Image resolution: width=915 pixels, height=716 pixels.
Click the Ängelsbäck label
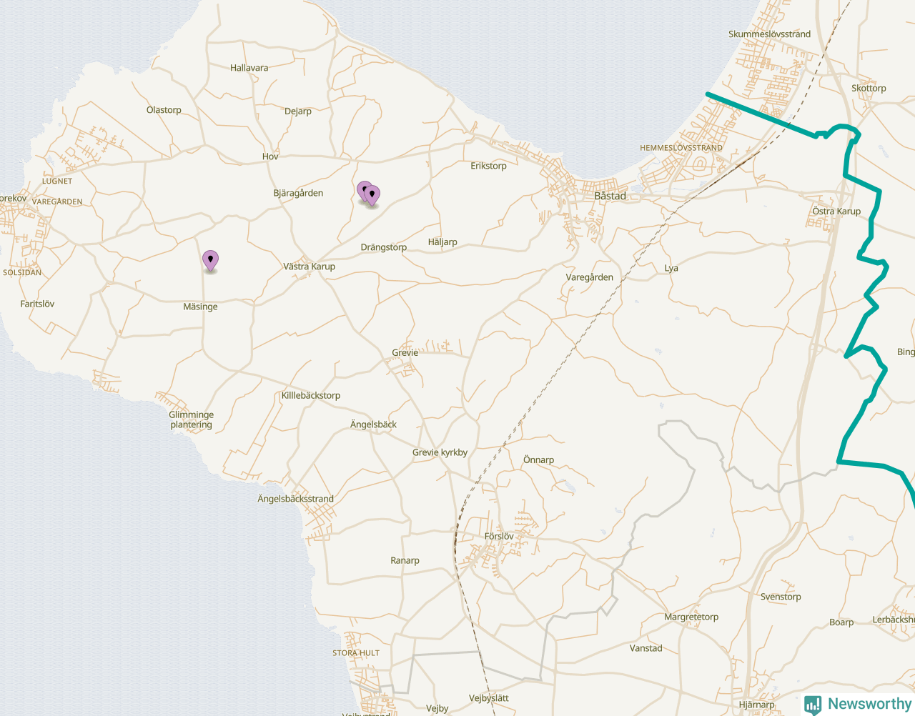(373, 424)
